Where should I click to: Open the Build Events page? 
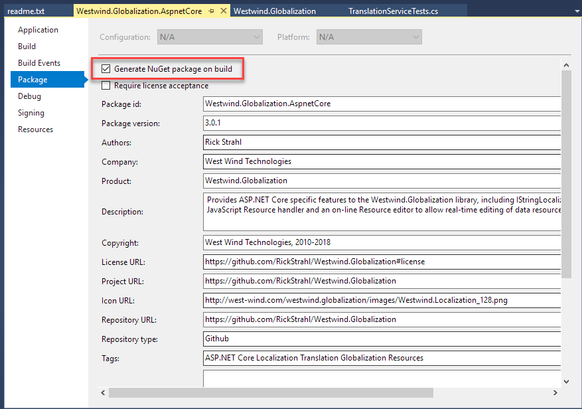(x=39, y=63)
